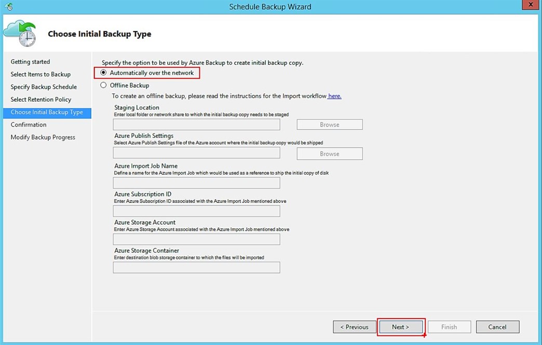Click the 'Azure Import Job Name' label
This screenshot has width=542, height=345.
pos(146,166)
